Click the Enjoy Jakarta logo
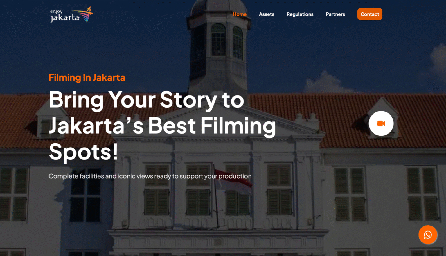The image size is (446, 256). coord(71,14)
